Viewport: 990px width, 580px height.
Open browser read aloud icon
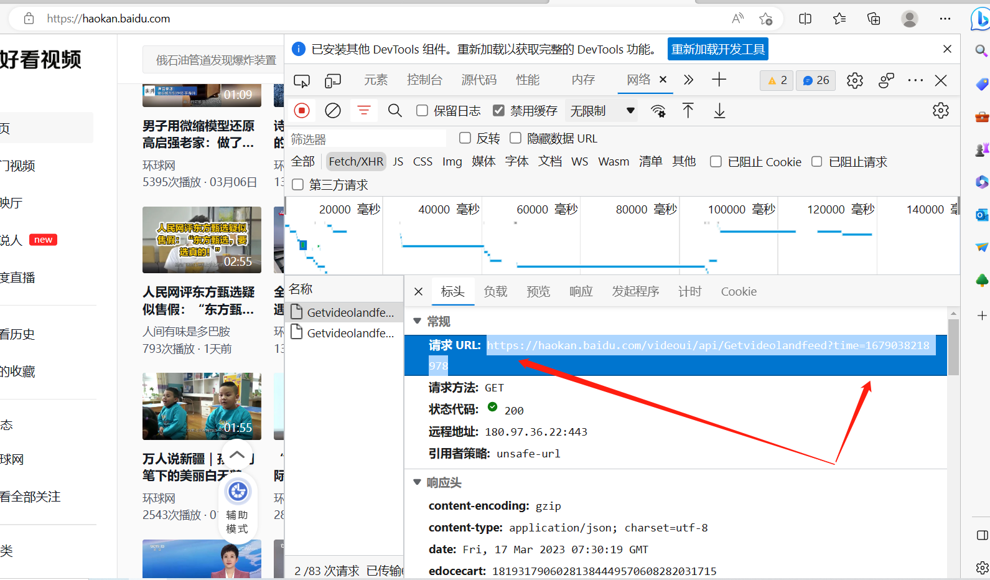[x=738, y=19]
